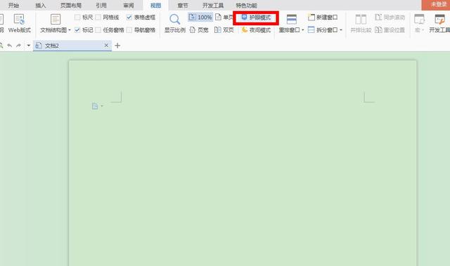Click the 重排窗口 arrange windows icon

292,20
